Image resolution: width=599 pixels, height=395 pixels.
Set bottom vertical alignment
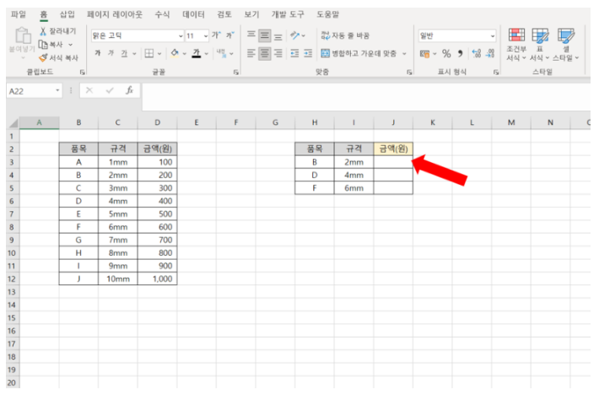pyautogui.click(x=278, y=36)
